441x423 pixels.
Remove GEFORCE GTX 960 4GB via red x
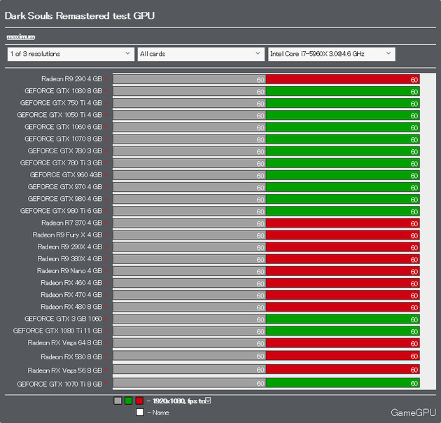[x=106, y=175]
